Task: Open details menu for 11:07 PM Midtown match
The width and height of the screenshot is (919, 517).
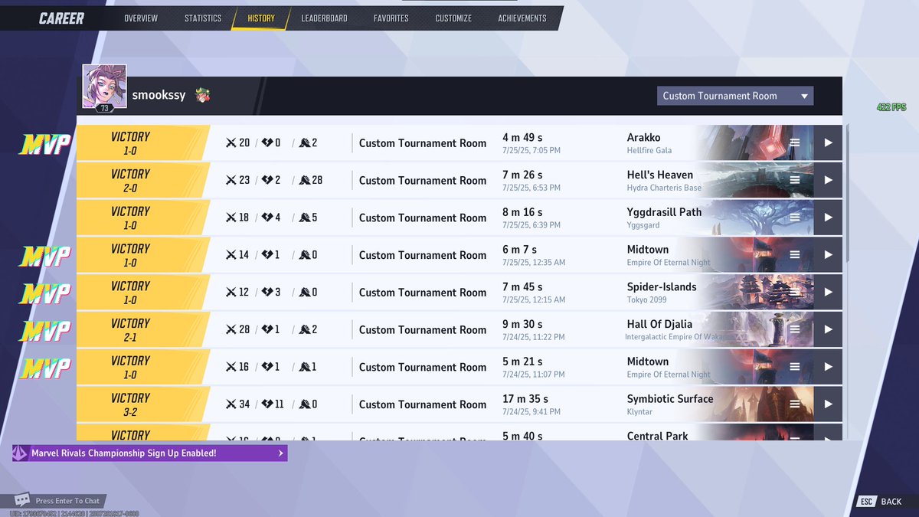Action: click(795, 367)
